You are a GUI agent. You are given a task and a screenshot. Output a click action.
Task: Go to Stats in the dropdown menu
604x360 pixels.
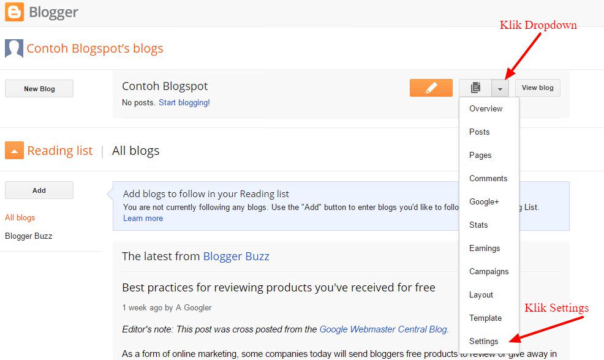point(478,225)
